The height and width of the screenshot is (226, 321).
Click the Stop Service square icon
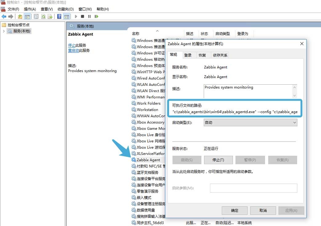pos(82,17)
